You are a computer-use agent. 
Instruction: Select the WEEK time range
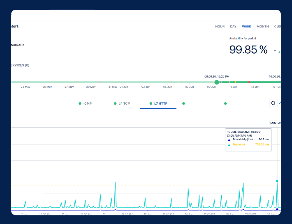tap(246, 27)
